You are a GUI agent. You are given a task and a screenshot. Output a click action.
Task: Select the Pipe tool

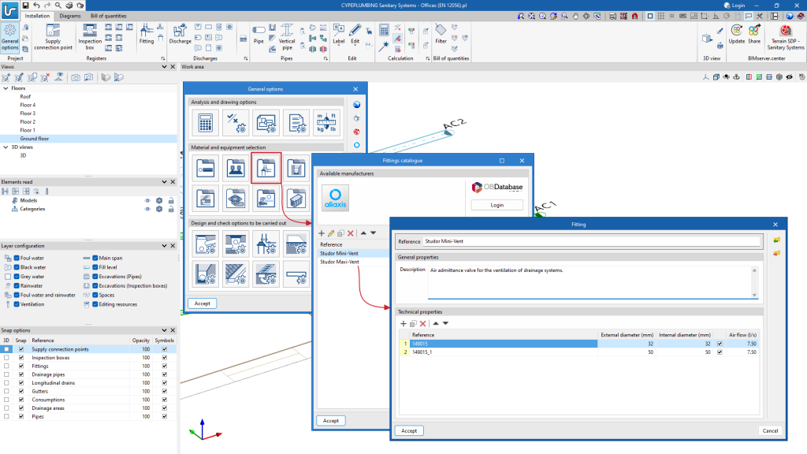click(258, 34)
